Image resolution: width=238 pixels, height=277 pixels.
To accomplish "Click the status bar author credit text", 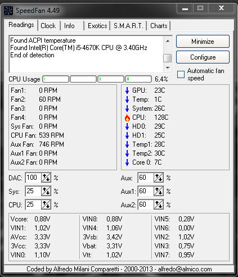I will [119, 269].
